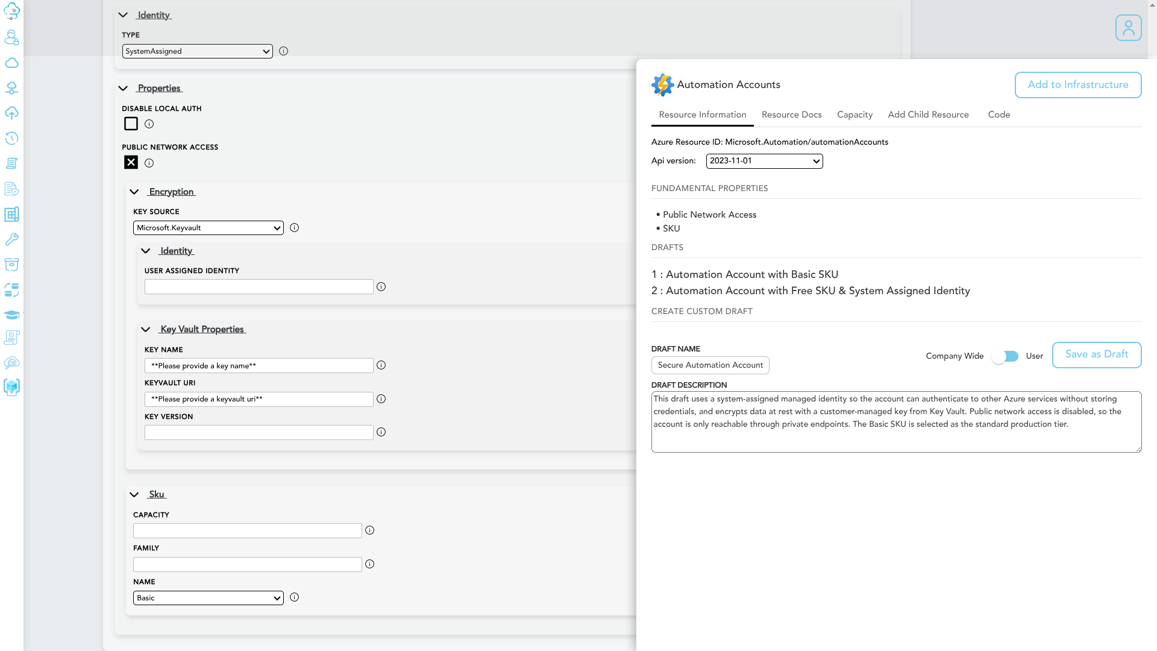Switch to the Resource Information tab
Viewport: 1157px width, 651px height.
click(702, 115)
